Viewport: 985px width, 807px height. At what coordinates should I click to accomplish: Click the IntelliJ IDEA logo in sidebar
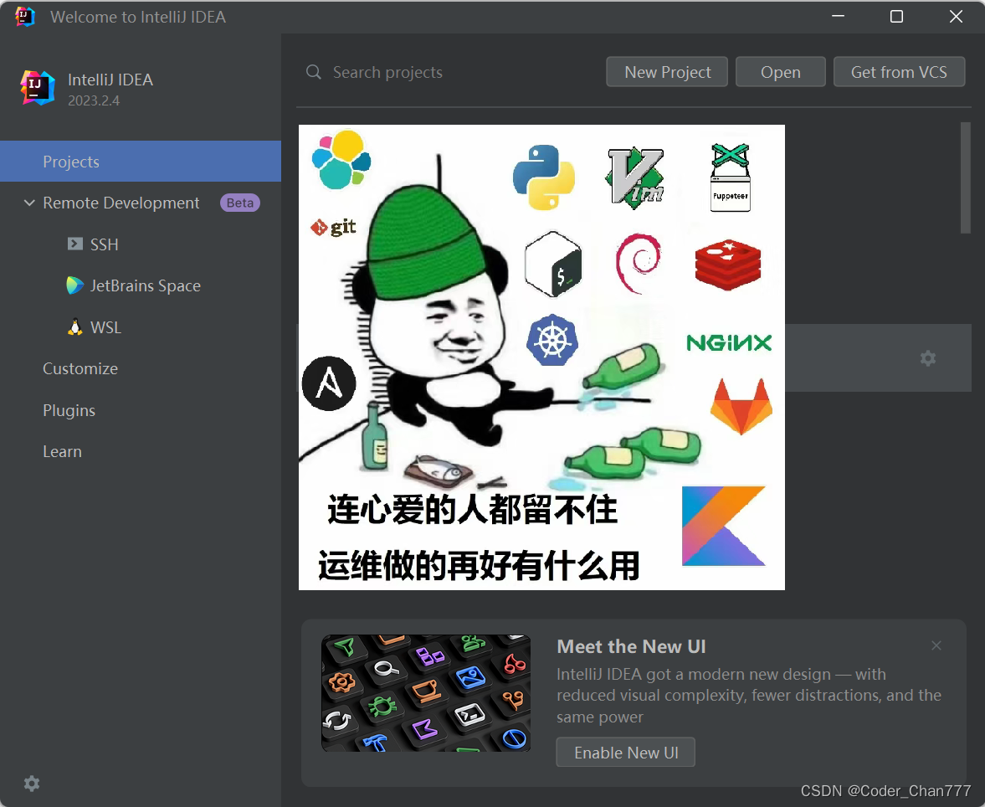[37, 87]
